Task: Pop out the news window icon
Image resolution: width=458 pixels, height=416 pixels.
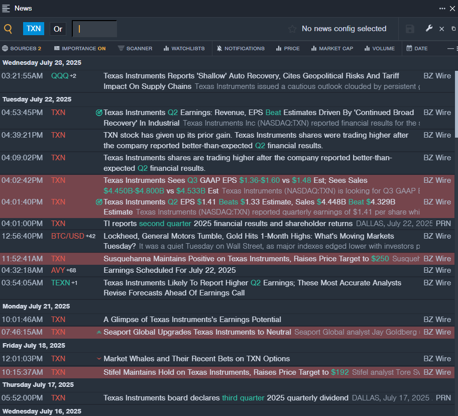Action: [x=453, y=29]
